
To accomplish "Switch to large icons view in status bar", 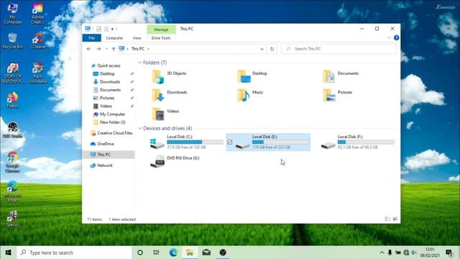I will tap(395, 219).
